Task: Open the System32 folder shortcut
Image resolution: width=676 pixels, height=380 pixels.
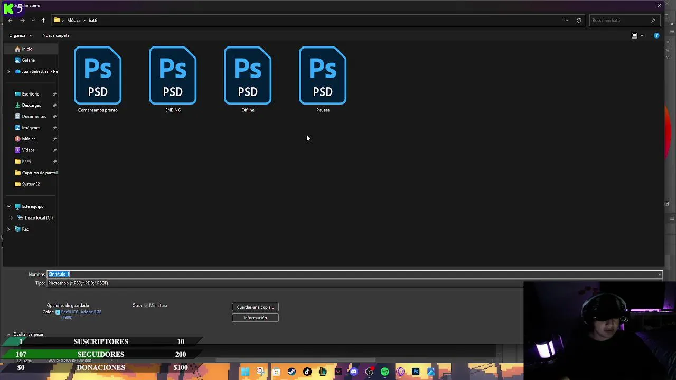Action: [x=31, y=184]
